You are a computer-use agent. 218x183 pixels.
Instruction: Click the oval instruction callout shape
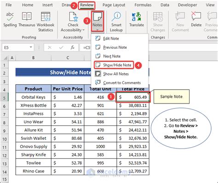[181, 128]
